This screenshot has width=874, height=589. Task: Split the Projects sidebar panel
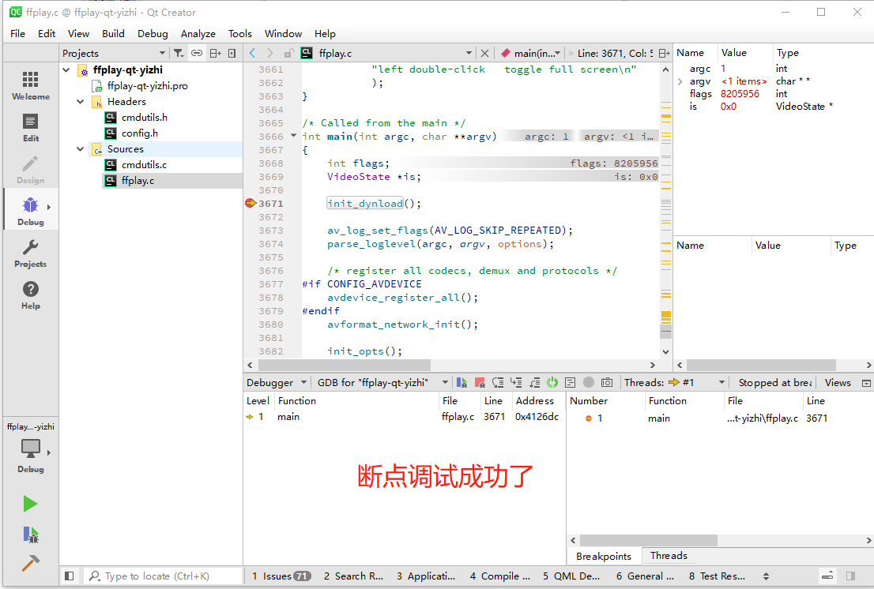click(215, 54)
